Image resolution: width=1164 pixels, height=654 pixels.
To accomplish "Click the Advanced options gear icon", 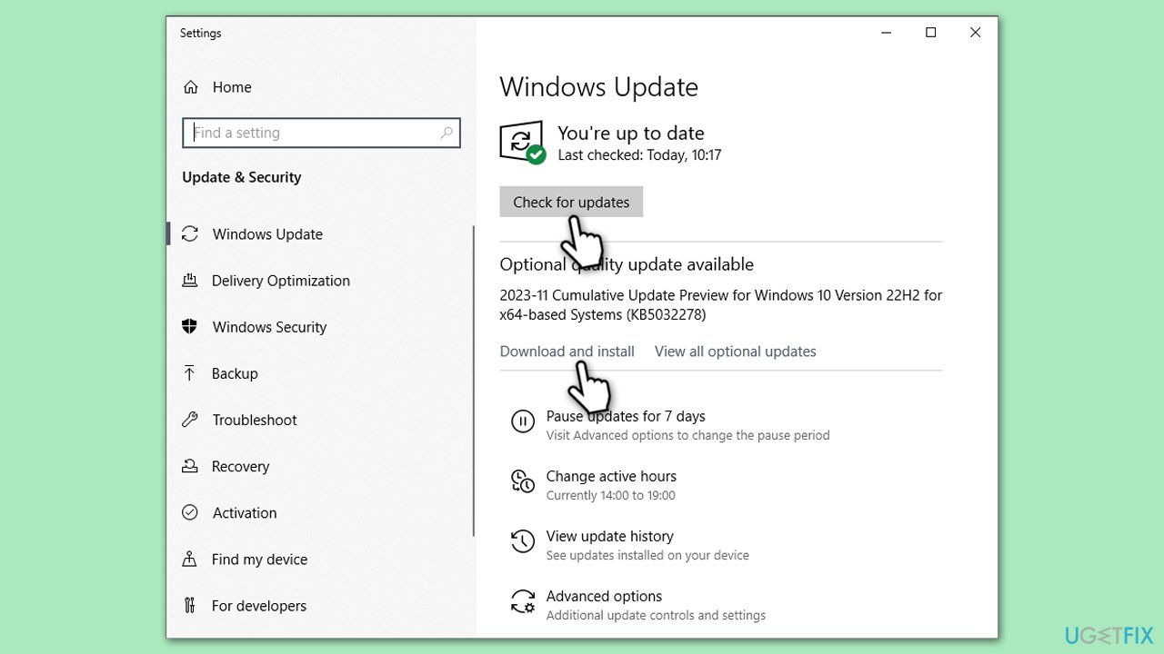I will click(x=523, y=601).
